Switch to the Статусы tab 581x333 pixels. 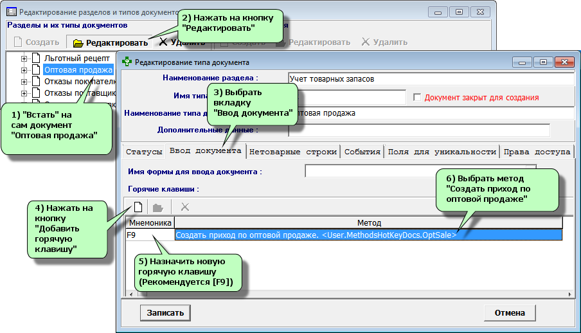[x=143, y=152]
